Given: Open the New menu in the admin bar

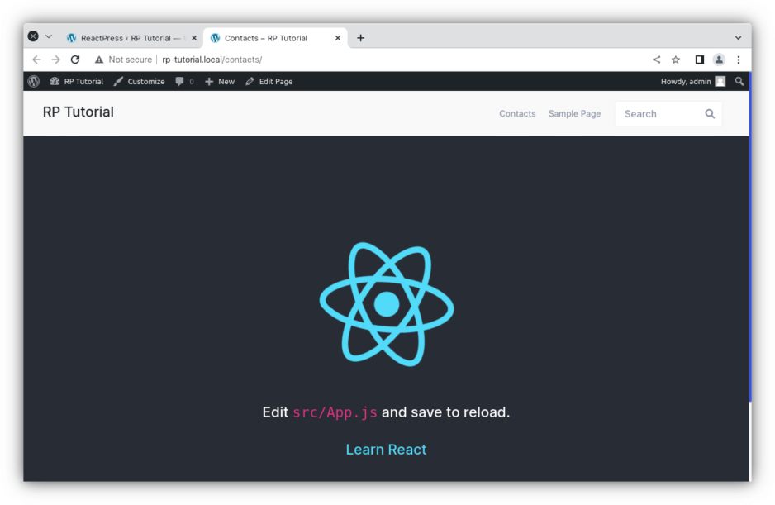Looking at the screenshot, I should (x=220, y=81).
